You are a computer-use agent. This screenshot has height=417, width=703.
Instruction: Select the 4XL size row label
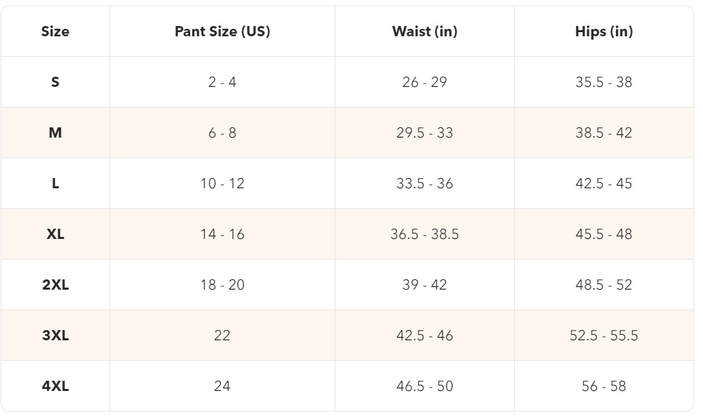[55, 386]
